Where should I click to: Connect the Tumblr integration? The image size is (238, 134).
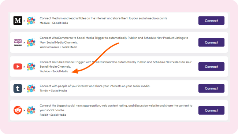(211, 88)
